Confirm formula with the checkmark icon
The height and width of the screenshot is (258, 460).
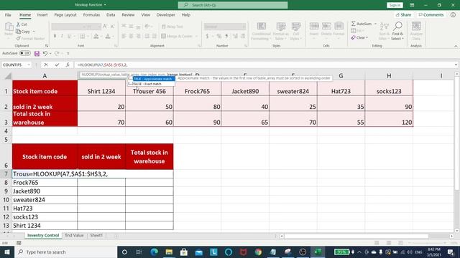point(57,64)
